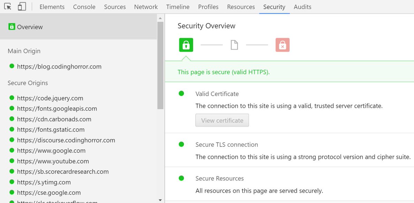Click the sidebar scroll up arrow
The width and height of the screenshot is (414, 203).
click(x=160, y=17)
